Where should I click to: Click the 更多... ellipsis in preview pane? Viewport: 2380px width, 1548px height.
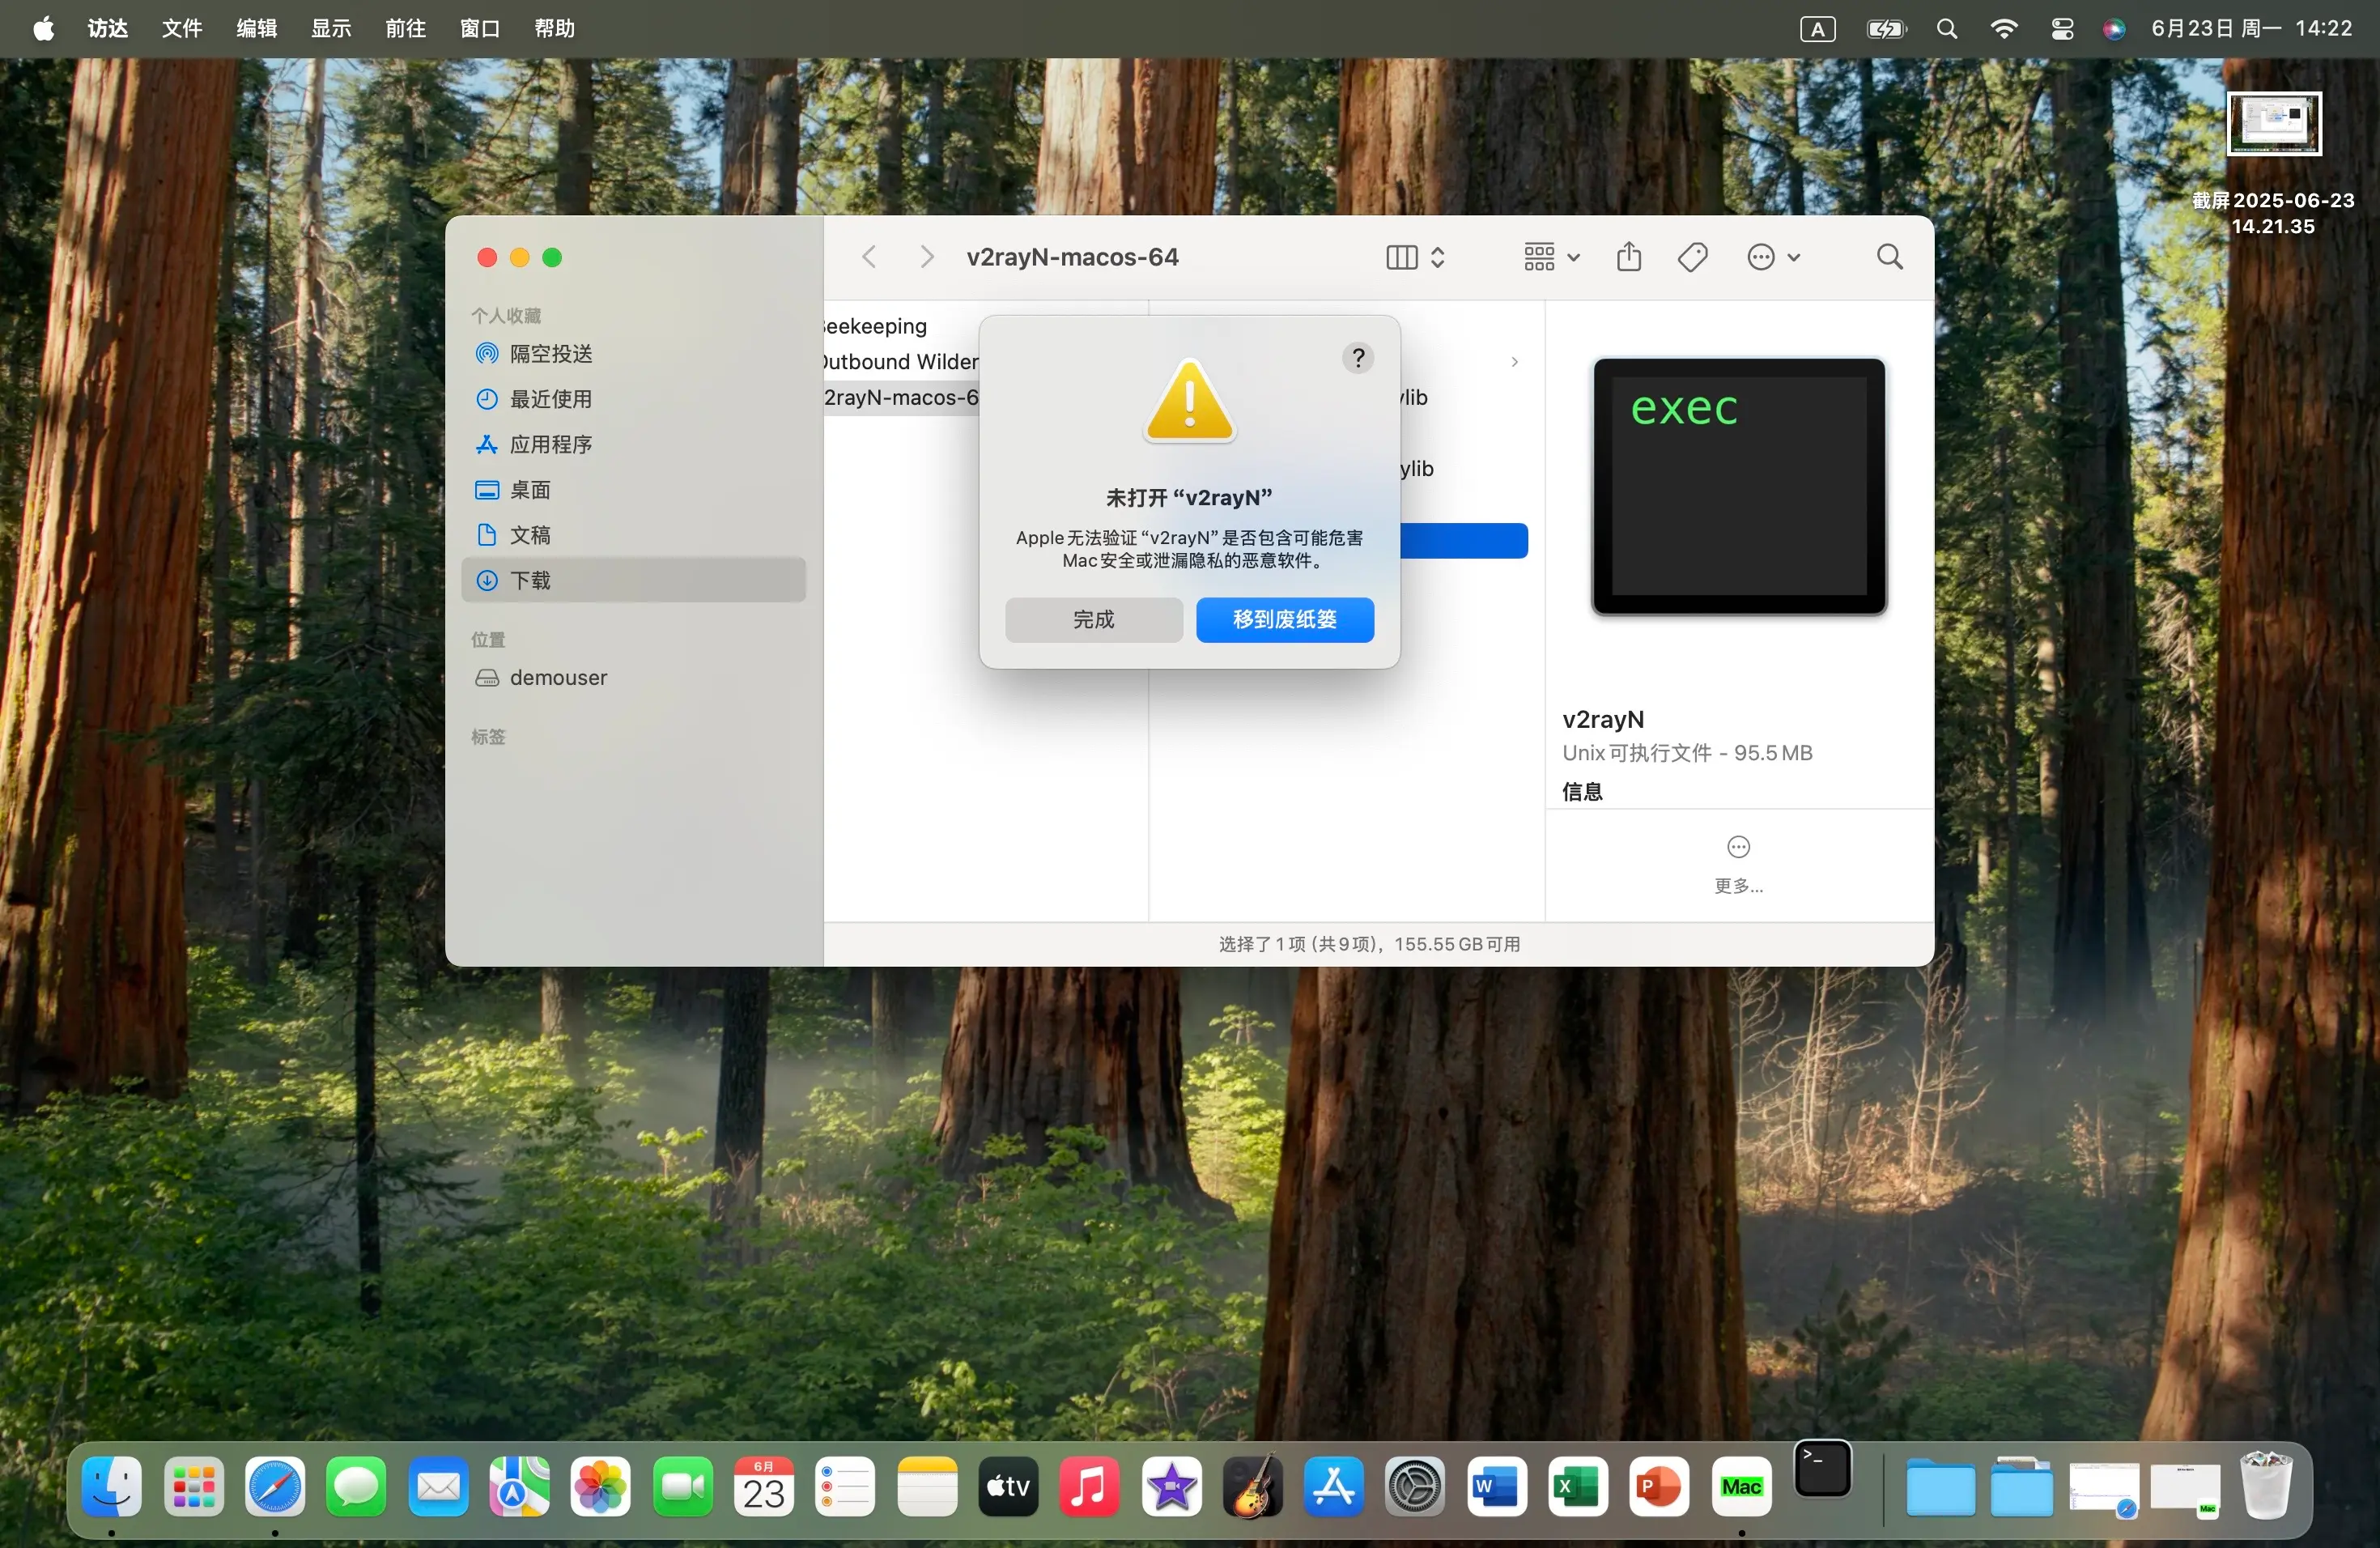[1738, 864]
